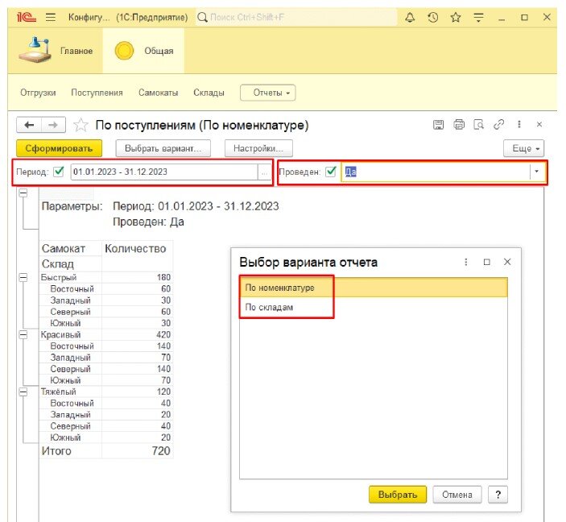Open the main hamburger menu
This screenshot has height=522, width=566.
click(51, 17)
